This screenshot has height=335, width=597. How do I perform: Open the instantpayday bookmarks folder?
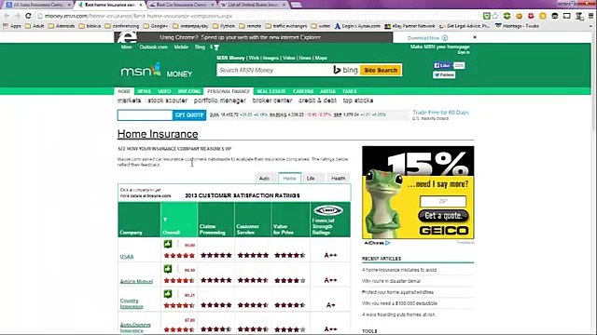point(190,26)
